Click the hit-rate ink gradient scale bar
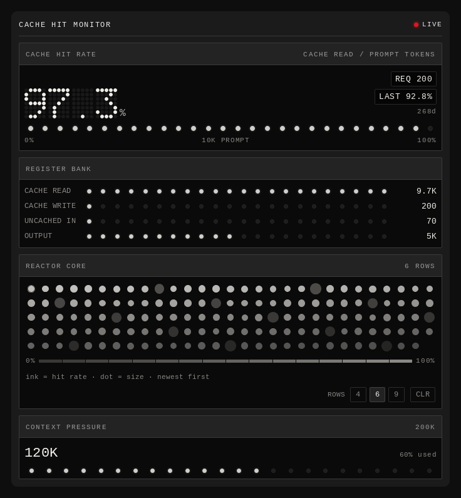 point(225,361)
